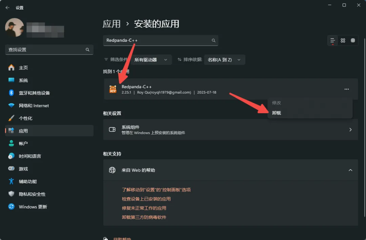Switch to grid view layout icon
The height and width of the screenshot is (240, 366).
coord(343,41)
